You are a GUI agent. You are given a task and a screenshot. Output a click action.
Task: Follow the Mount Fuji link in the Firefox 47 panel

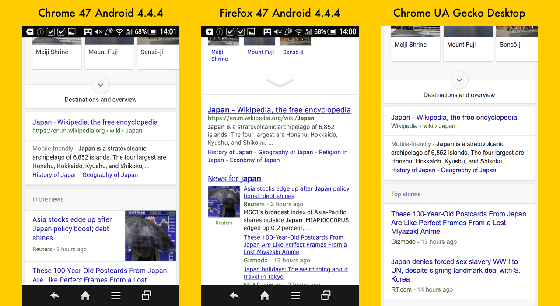[260, 52]
